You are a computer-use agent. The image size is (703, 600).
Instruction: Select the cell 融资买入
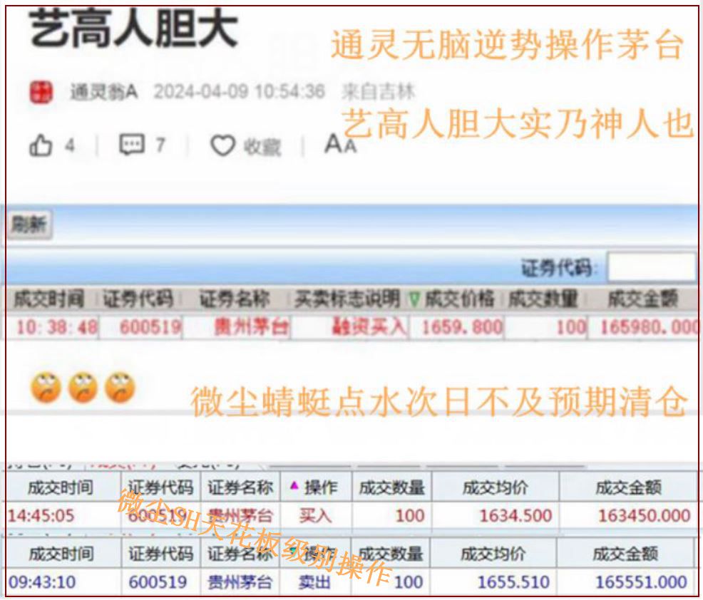[x=369, y=326]
